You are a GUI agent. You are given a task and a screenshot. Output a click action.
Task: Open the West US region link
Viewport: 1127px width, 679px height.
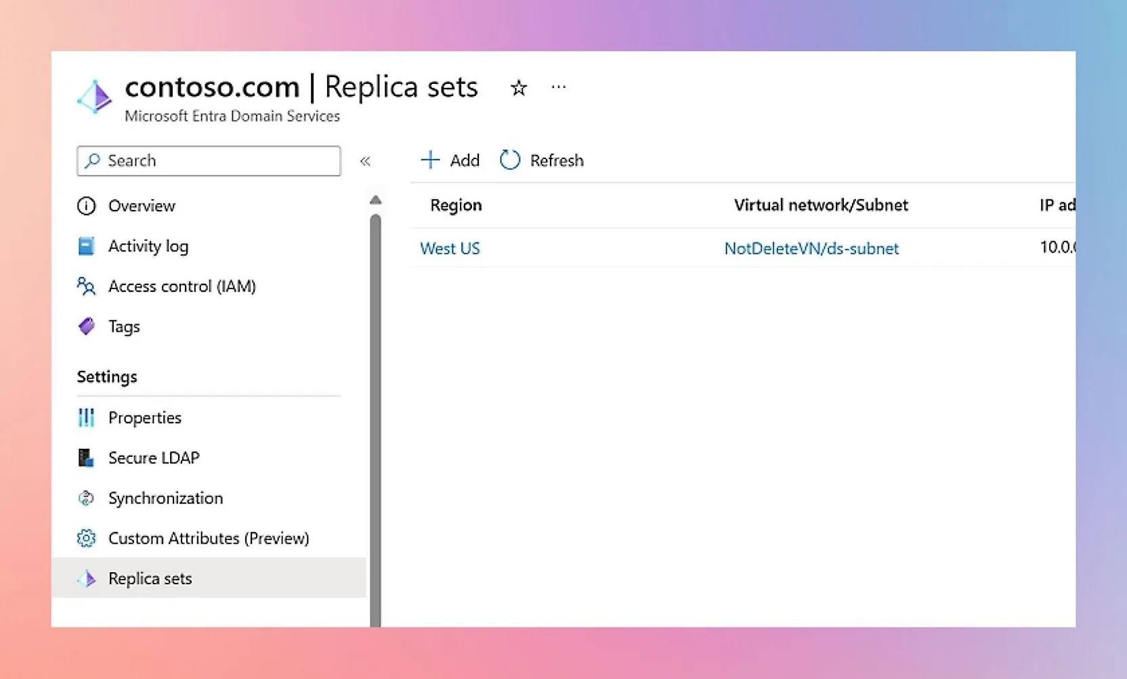450,248
